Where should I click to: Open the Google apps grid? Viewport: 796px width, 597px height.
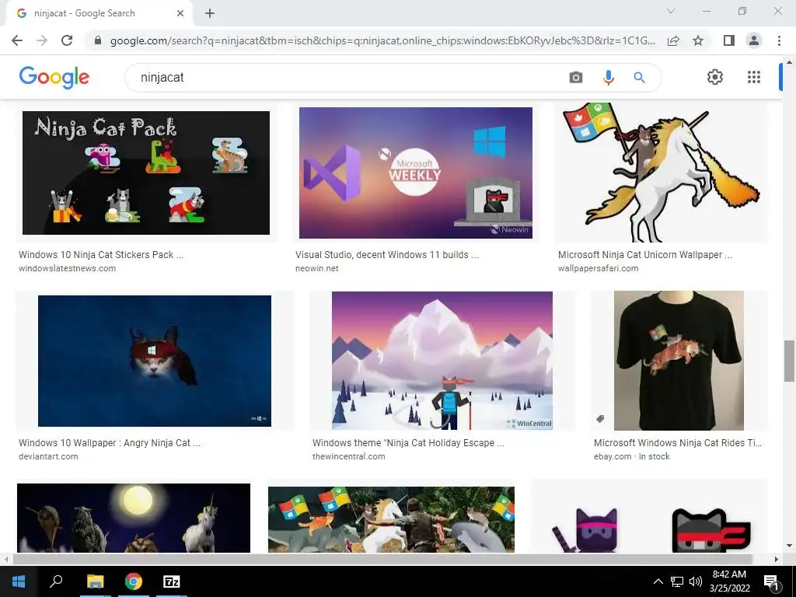(754, 77)
